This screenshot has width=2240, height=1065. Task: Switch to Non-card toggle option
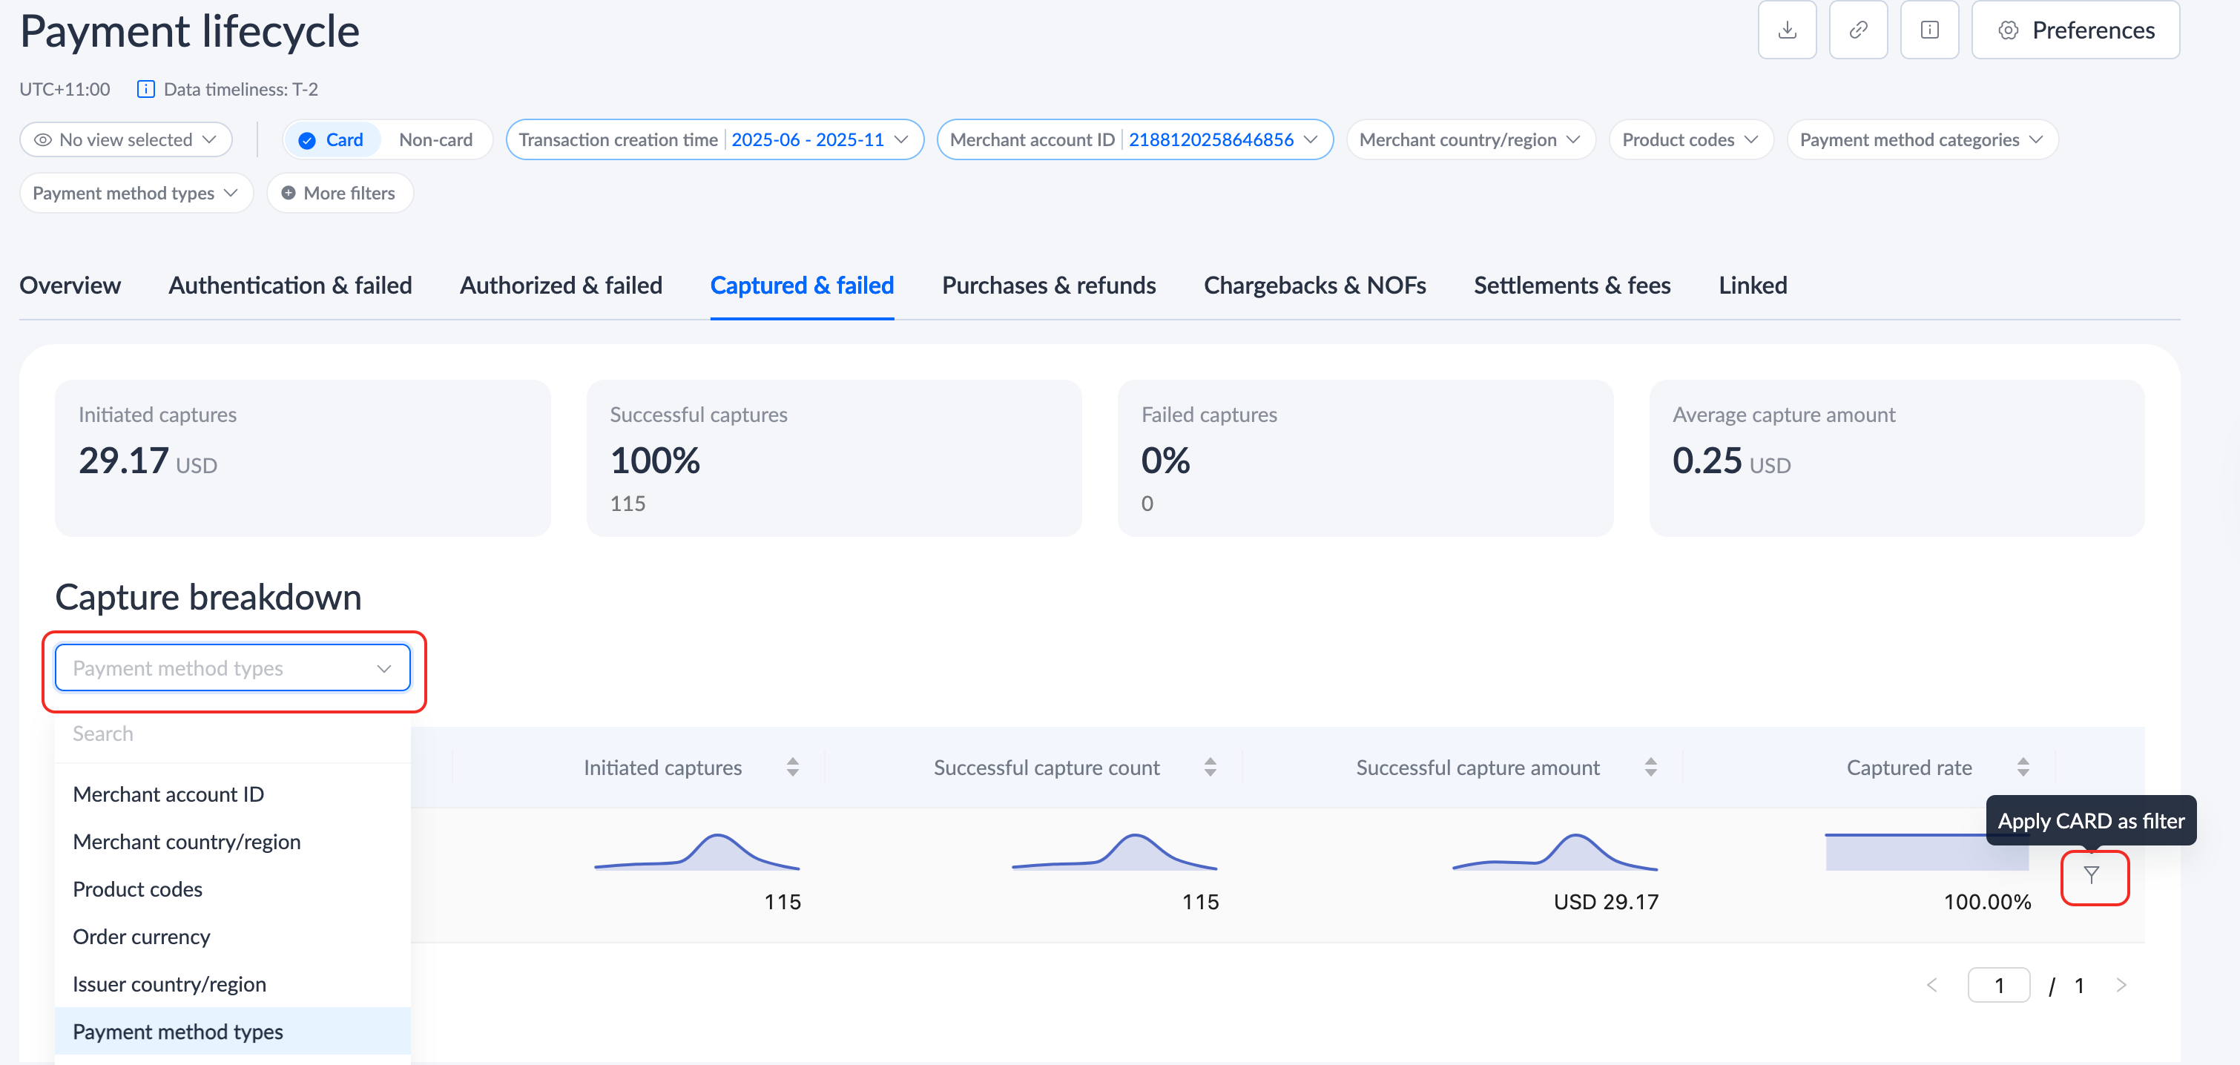pyautogui.click(x=435, y=140)
